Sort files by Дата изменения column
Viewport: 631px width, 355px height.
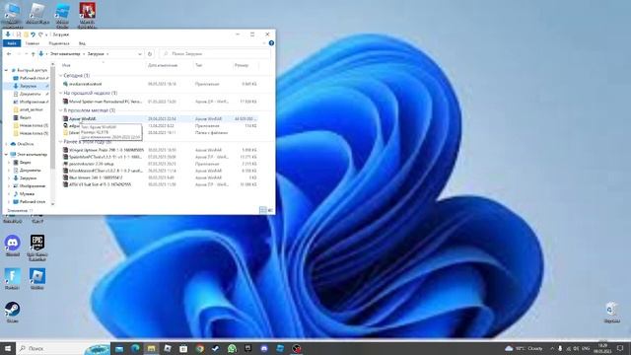(x=162, y=65)
